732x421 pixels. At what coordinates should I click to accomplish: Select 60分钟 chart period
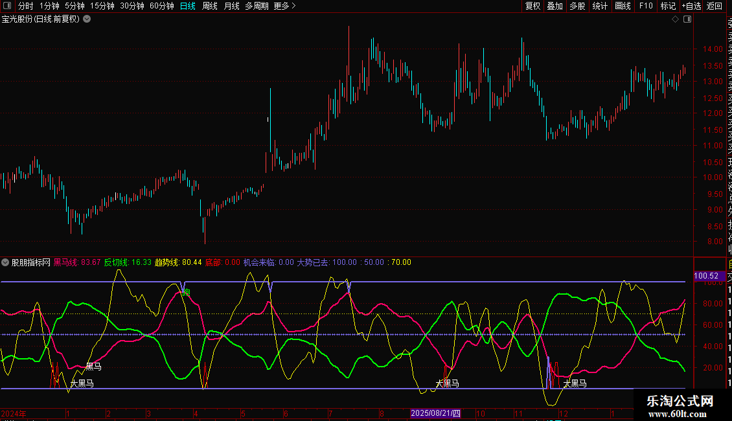[161, 6]
